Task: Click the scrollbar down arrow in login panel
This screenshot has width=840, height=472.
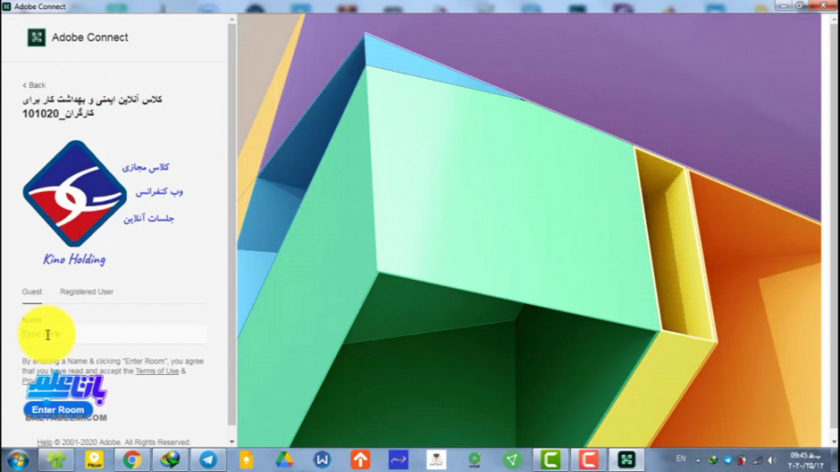Action: coord(231,441)
